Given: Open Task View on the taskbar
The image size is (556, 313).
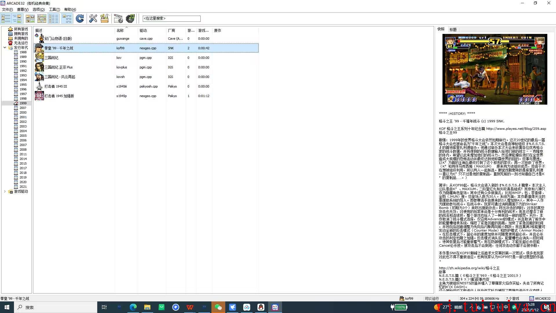Looking at the screenshot, I should tap(104, 307).
